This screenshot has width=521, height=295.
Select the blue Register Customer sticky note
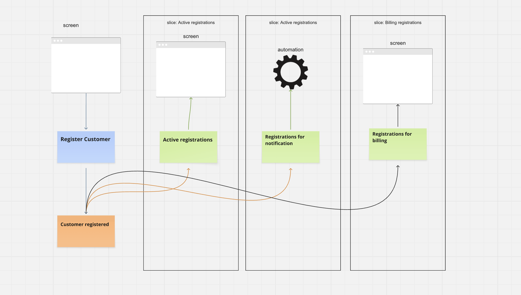(86, 147)
